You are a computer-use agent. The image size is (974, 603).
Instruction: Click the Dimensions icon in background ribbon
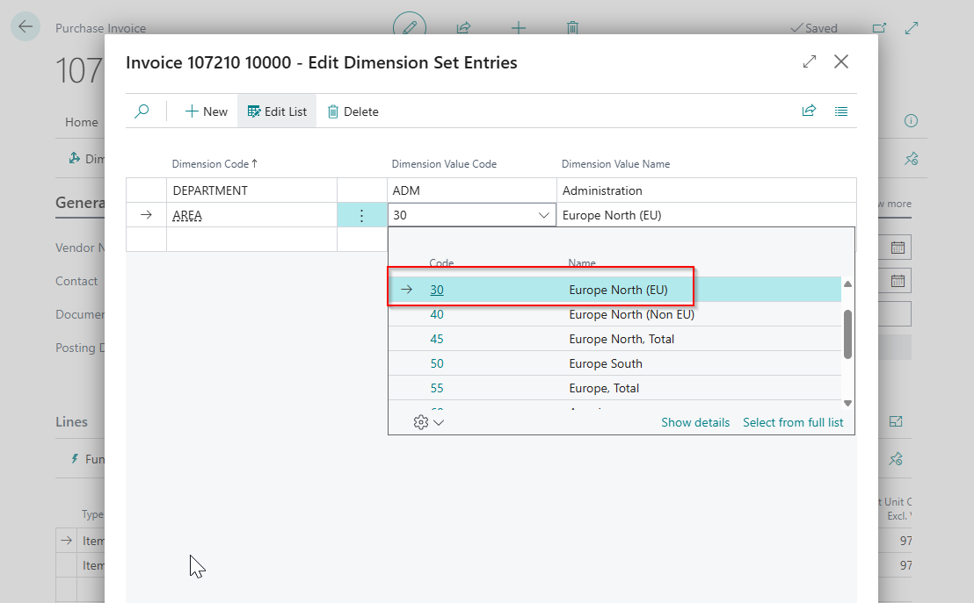75,158
